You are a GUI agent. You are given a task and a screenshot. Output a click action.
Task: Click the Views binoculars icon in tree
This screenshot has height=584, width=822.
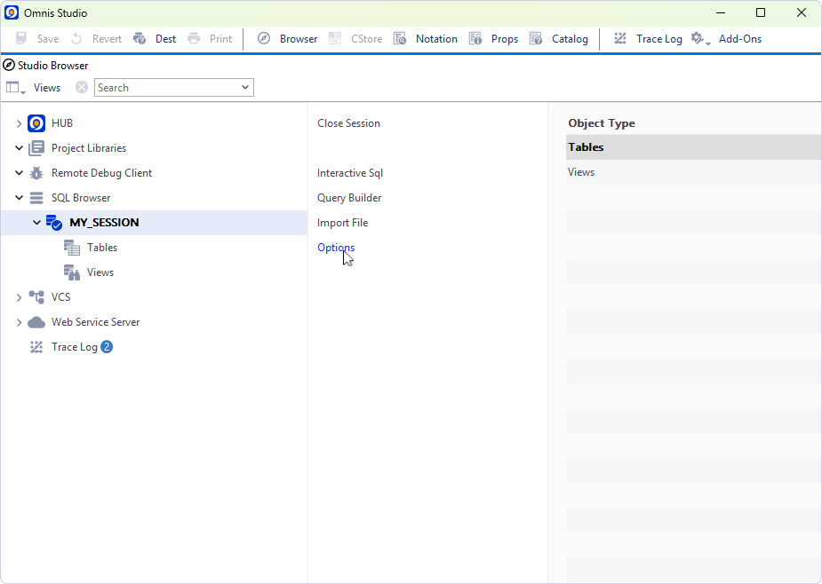72,272
